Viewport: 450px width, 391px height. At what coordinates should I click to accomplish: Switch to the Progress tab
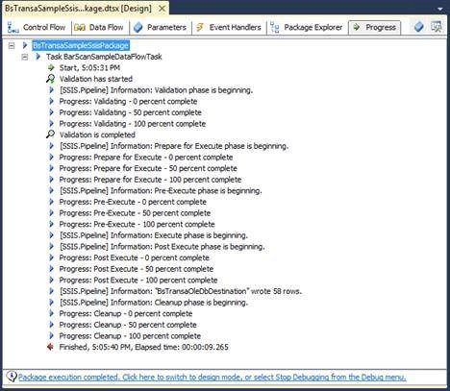(x=375, y=28)
